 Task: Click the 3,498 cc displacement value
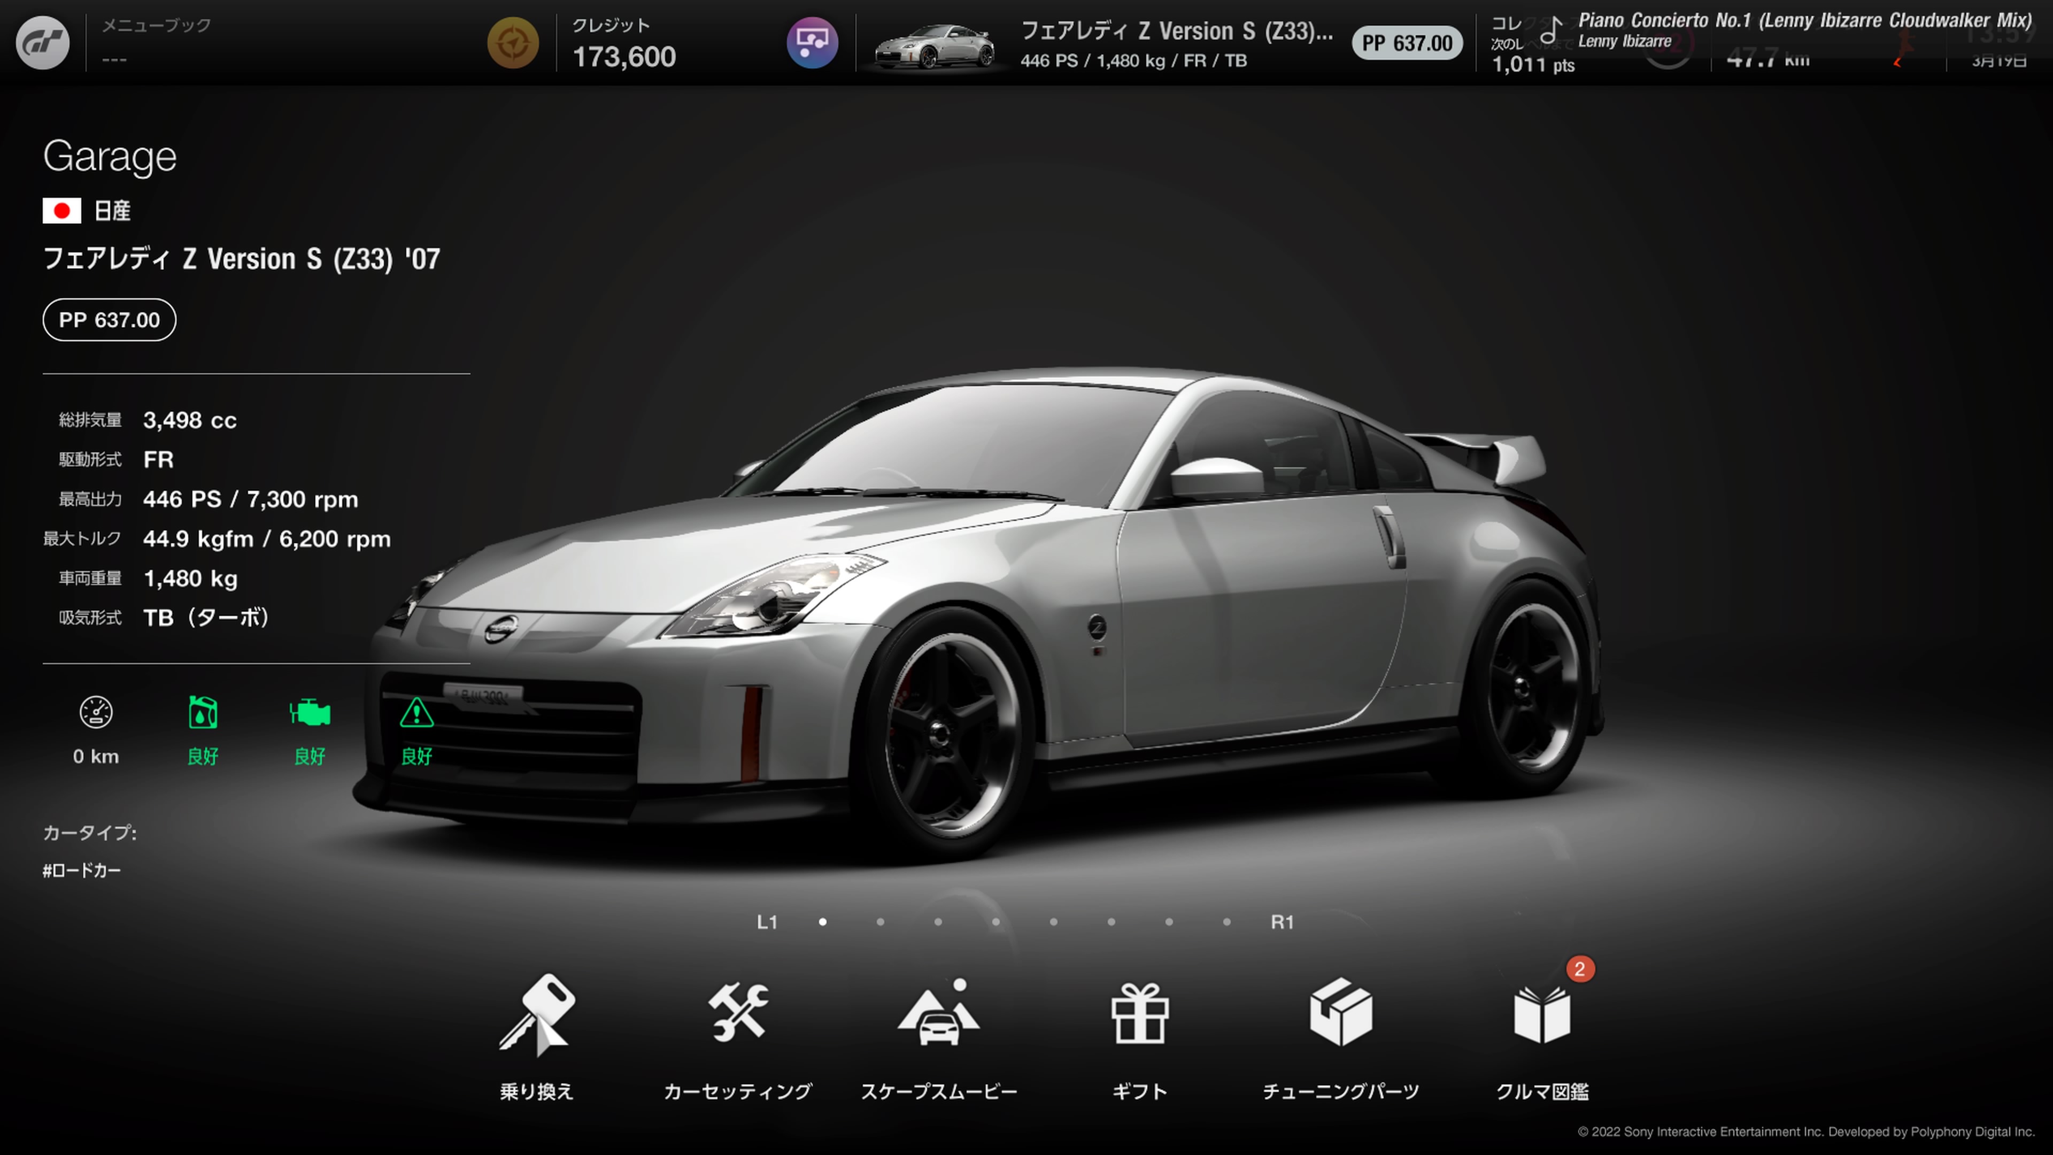pyautogui.click(x=190, y=420)
